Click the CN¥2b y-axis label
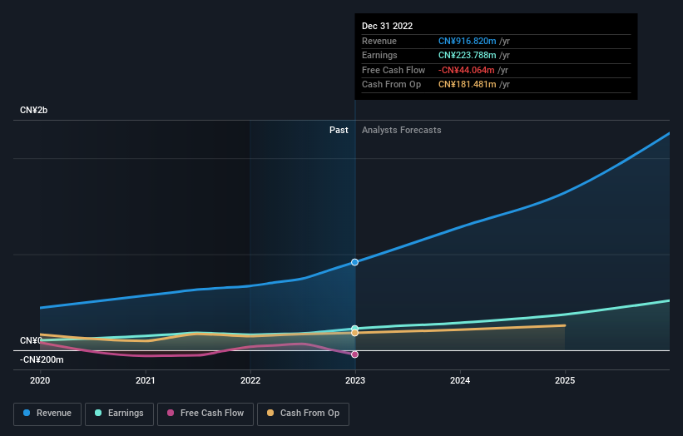The height and width of the screenshot is (436, 683). click(33, 110)
